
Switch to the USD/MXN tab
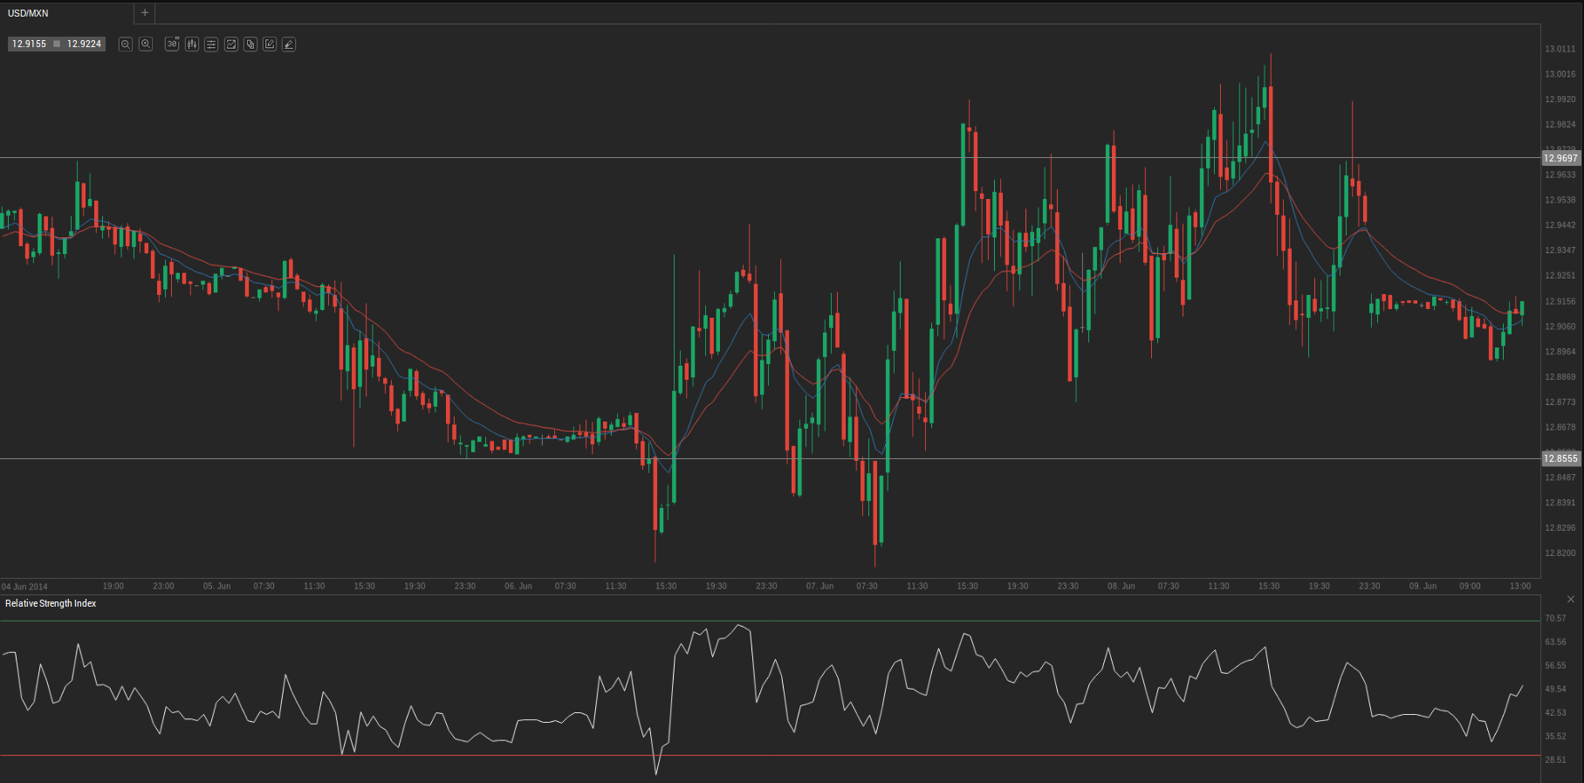[x=29, y=13]
